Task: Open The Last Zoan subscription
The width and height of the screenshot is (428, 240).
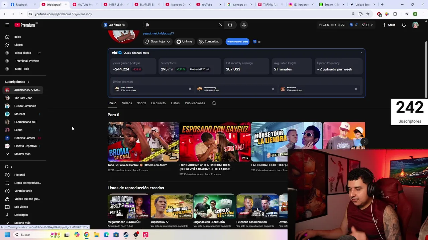Action: 23,98
